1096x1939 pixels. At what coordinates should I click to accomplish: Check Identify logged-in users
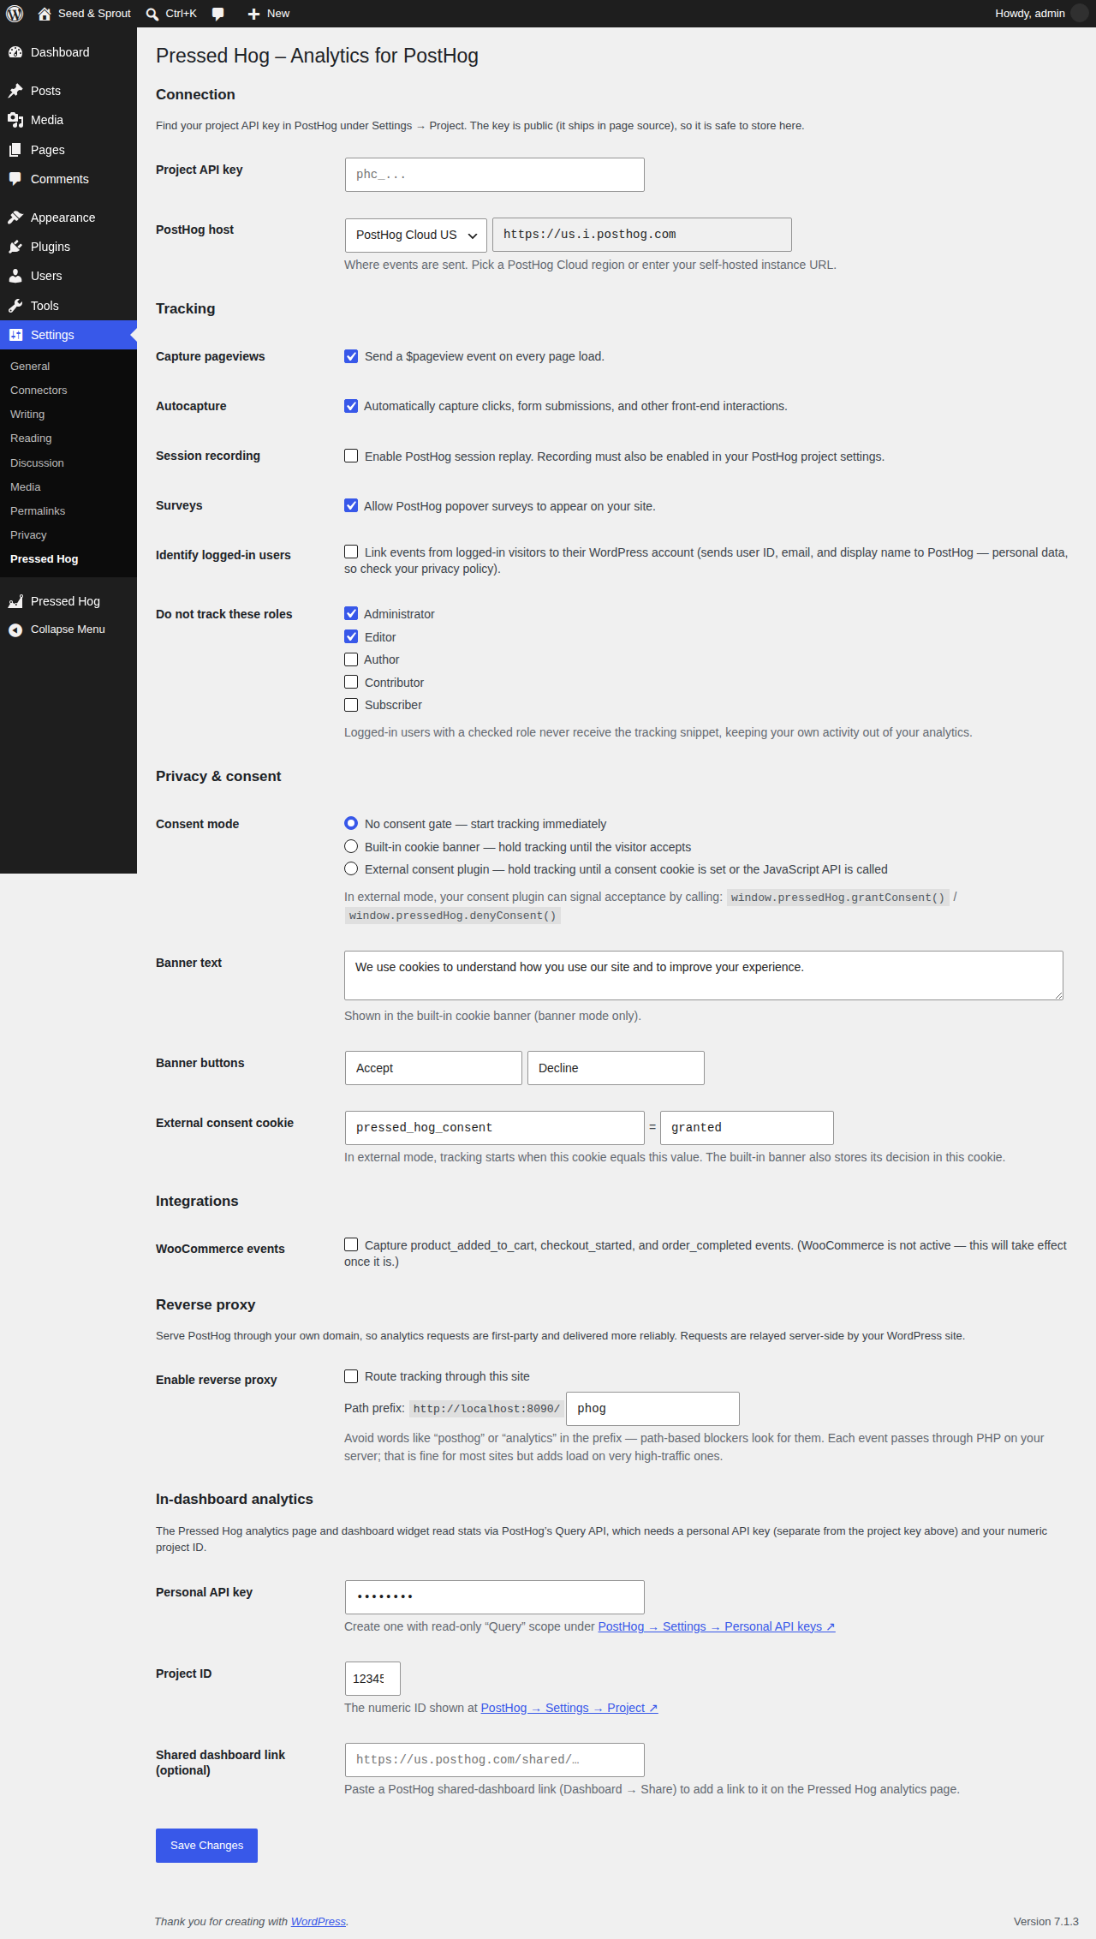[x=351, y=552]
